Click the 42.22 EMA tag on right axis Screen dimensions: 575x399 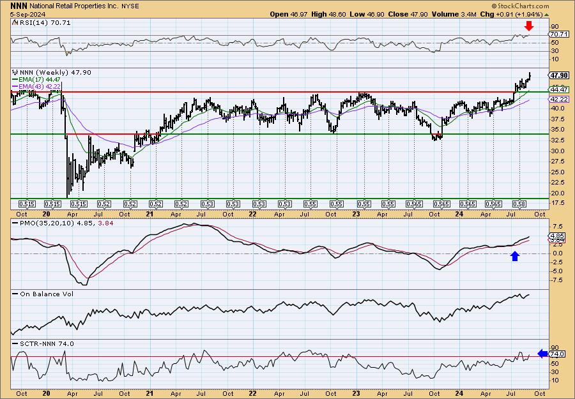click(558, 100)
